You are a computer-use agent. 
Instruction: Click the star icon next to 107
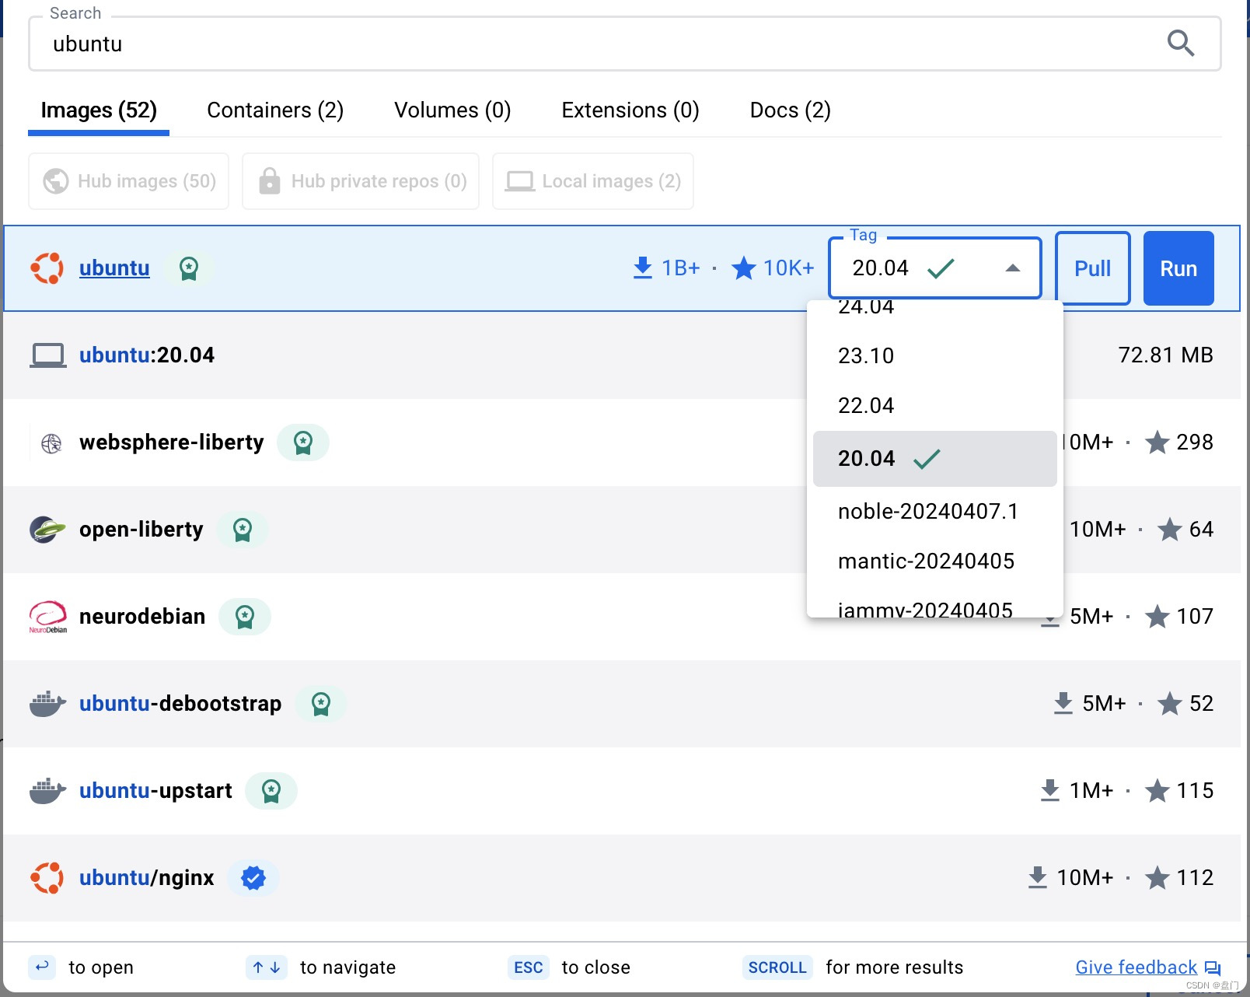(1157, 617)
